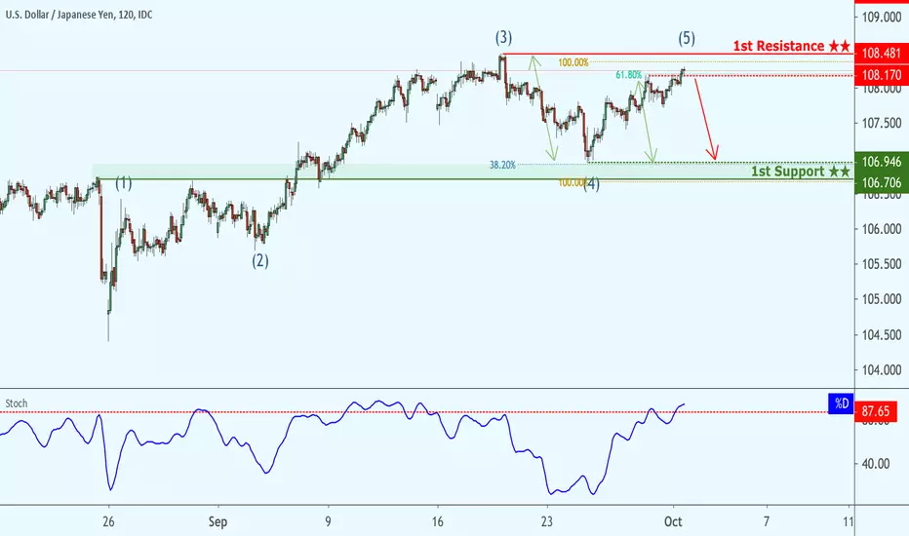This screenshot has width=909, height=536.
Task: Click the 7 date on time axis
Action: tap(767, 521)
